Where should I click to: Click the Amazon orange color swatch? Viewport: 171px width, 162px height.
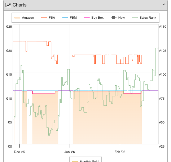(x=17, y=18)
